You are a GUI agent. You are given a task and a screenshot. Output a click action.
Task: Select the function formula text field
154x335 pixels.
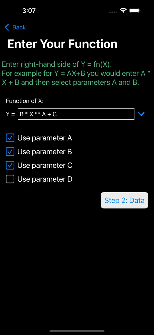pyautogui.click(x=76, y=114)
